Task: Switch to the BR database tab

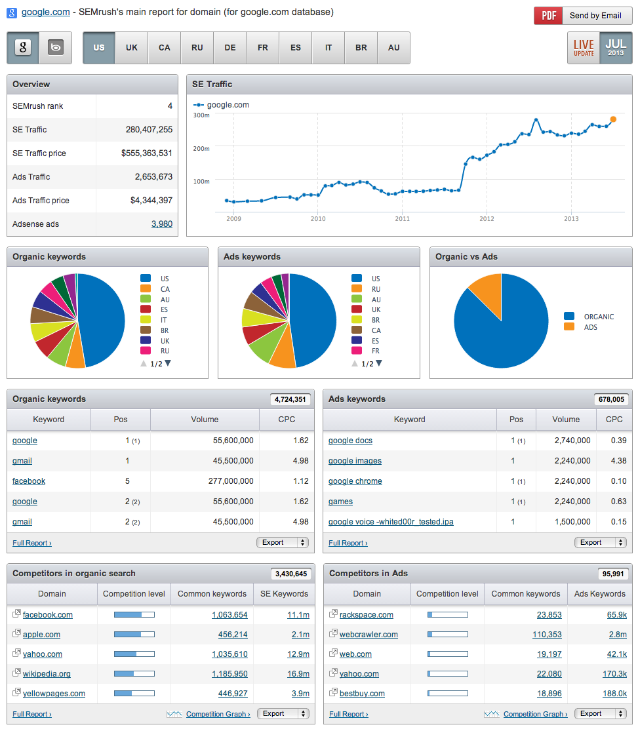Action: click(361, 48)
